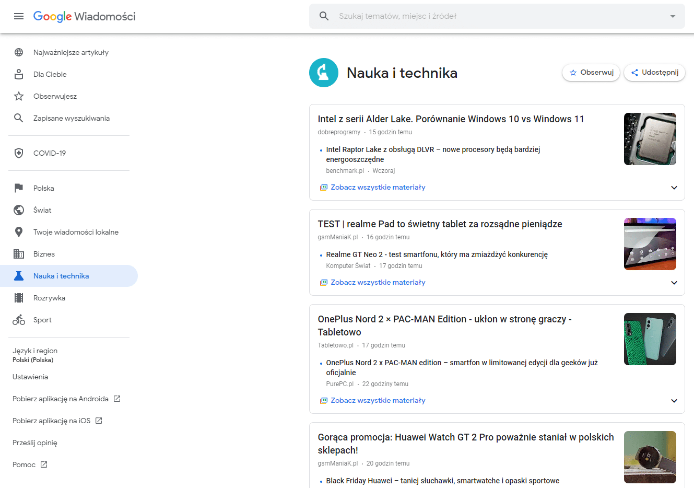Expand the realme Pad card chevron

(674, 283)
